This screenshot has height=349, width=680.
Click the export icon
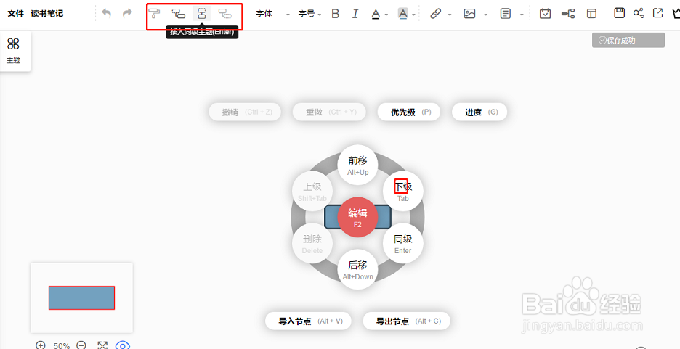coord(658,13)
